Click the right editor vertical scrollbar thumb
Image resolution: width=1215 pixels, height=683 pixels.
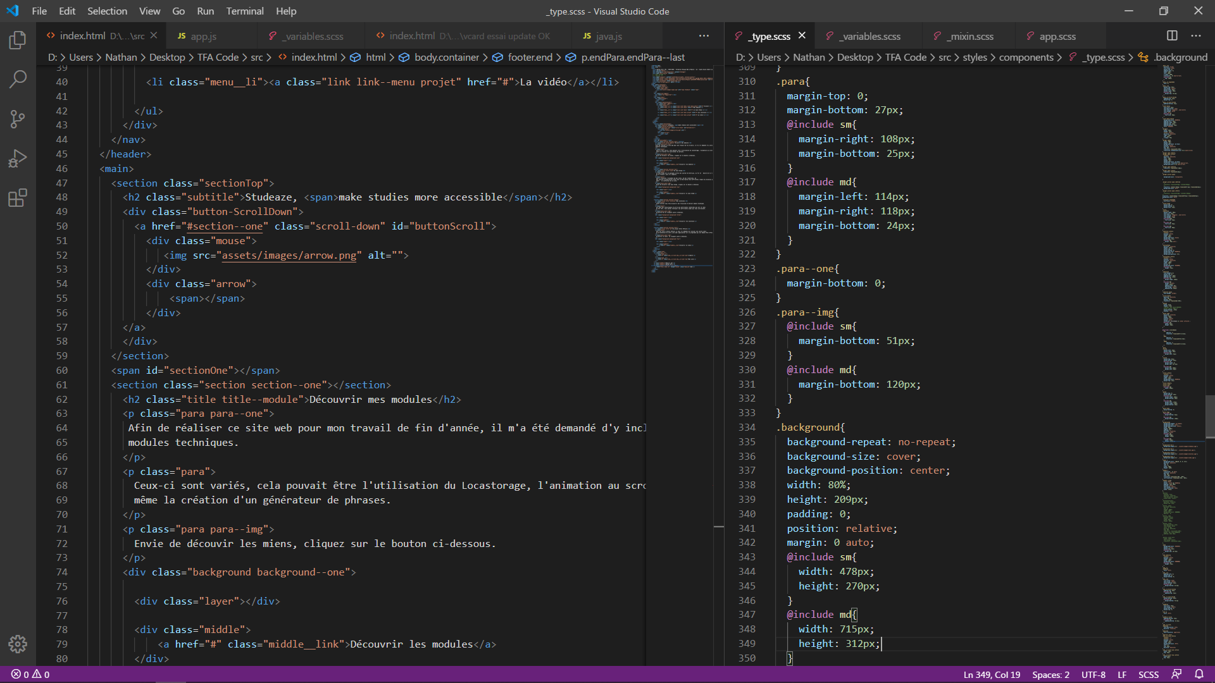[x=1209, y=416]
